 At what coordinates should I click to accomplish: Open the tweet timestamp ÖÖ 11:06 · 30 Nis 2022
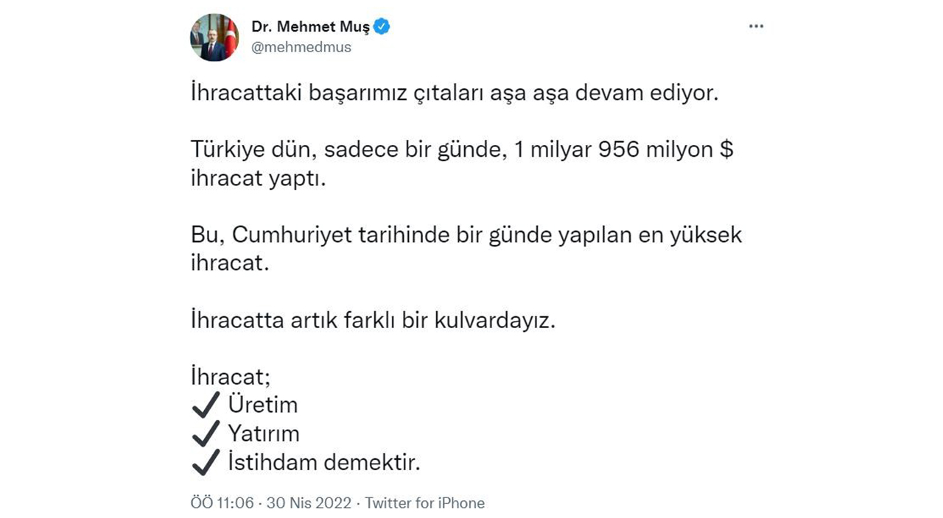[x=270, y=503]
